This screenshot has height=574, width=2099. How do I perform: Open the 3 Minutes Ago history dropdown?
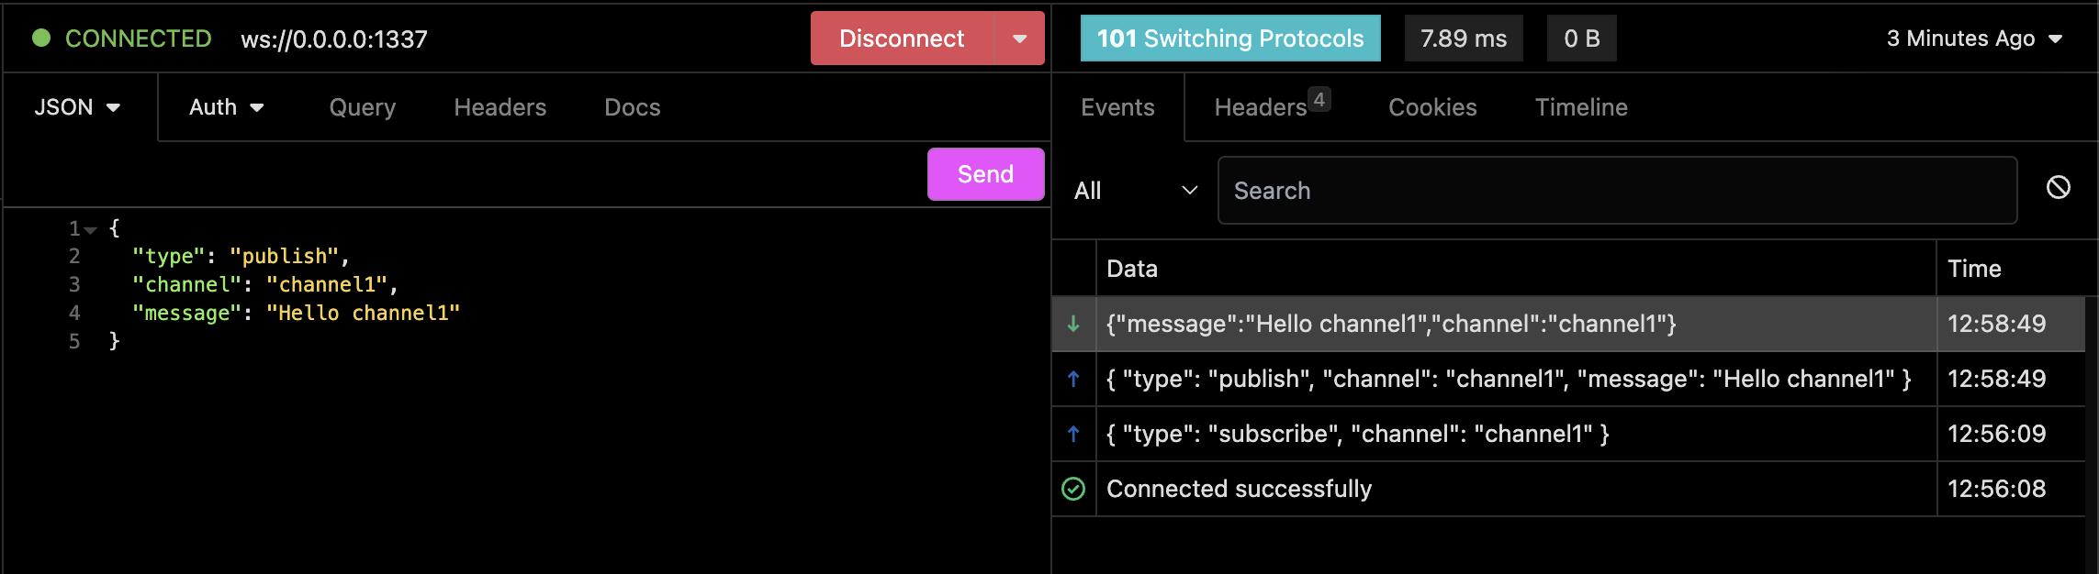click(1974, 39)
